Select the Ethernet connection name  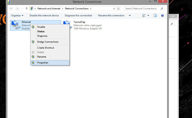click(26, 22)
